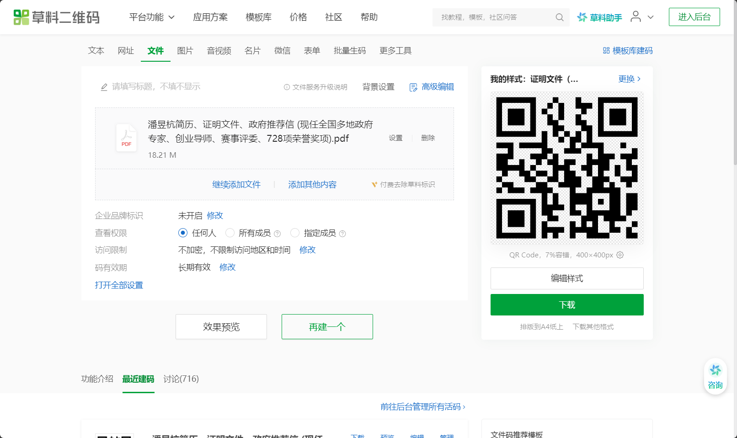Select the 所有成员 radio option

tap(230, 233)
